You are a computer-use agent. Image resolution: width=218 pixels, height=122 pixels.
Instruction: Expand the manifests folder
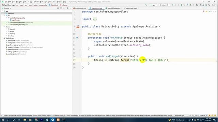point(4,13)
